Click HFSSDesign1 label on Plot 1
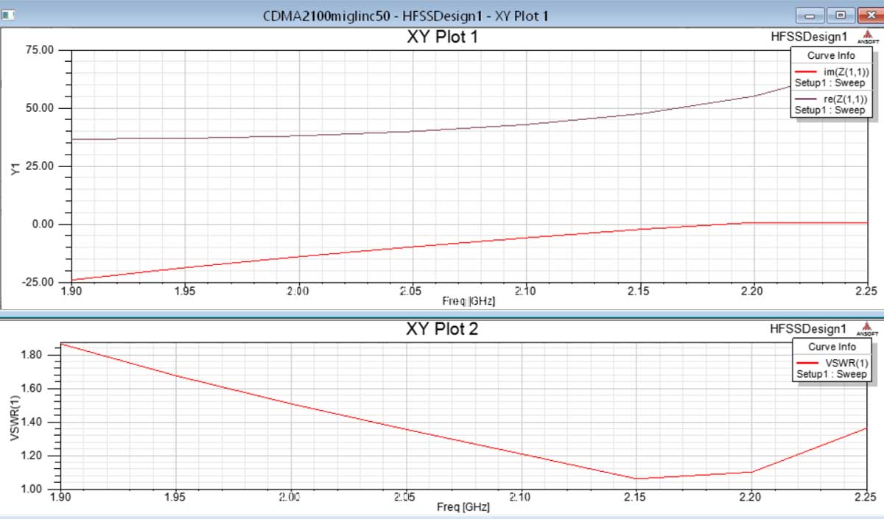This screenshot has width=884, height=519. point(808,36)
